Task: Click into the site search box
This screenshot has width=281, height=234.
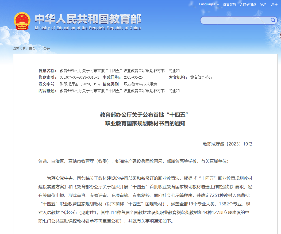Action: pos(235,20)
